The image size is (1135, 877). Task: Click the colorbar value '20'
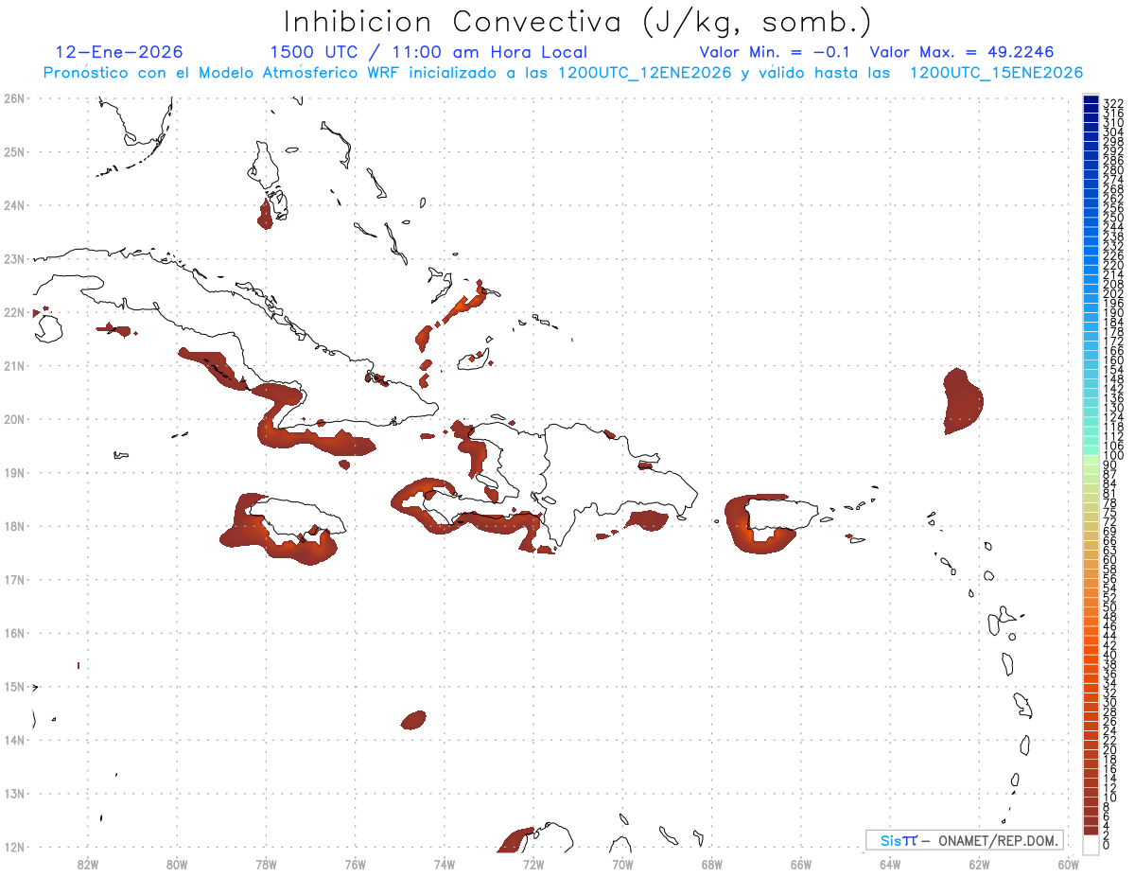pos(1110,750)
